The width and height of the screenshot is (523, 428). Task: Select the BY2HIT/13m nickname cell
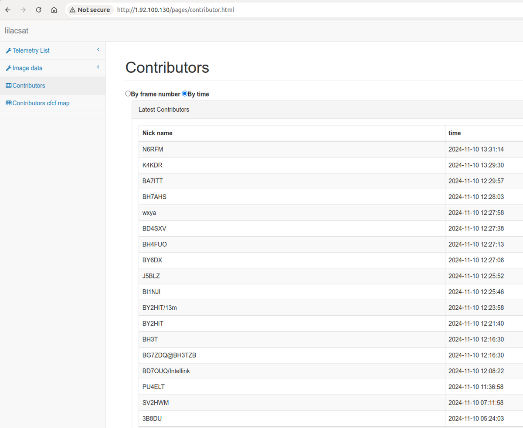coord(292,308)
